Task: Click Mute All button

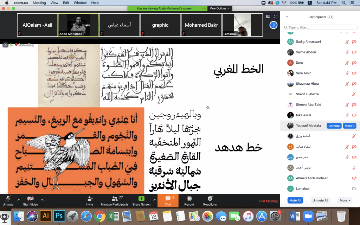Action: tap(295, 200)
